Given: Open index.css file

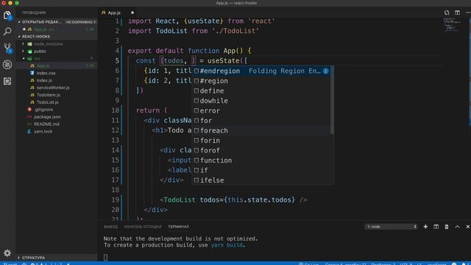Looking at the screenshot, I should pos(57,73).
